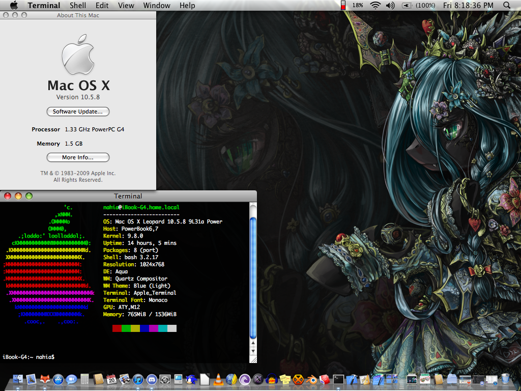The height and width of the screenshot is (391, 521).
Task: Open Finder from the Dock
Action: click(18, 379)
